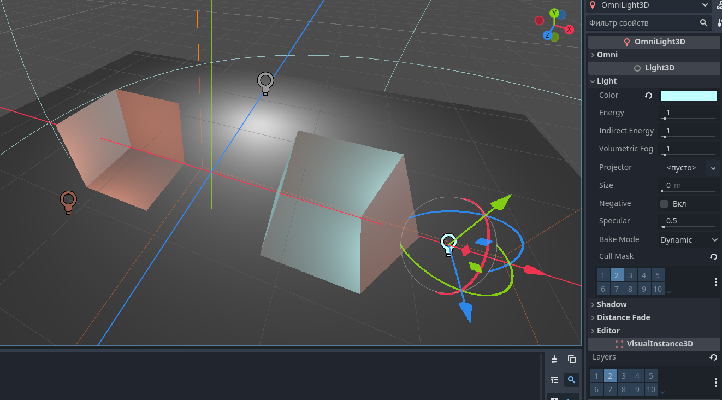Open the Bake Mode dropdown
This screenshot has height=400, width=722.
pyautogui.click(x=689, y=240)
